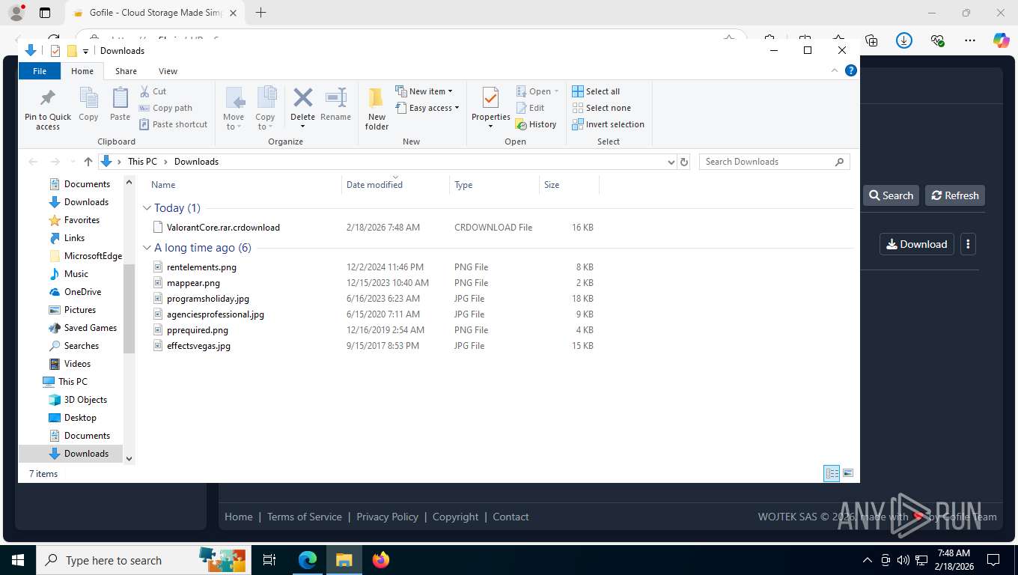This screenshot has height=575, width=1018.
Task: Click Search button on Gofile page
Action: tap(891, 195)
